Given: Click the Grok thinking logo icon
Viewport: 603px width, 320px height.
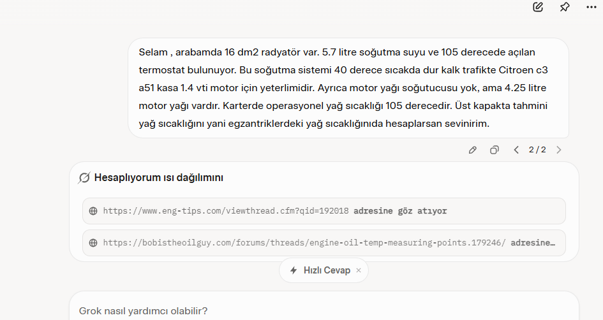Looking at the screenshot, I should pos(84,178).
